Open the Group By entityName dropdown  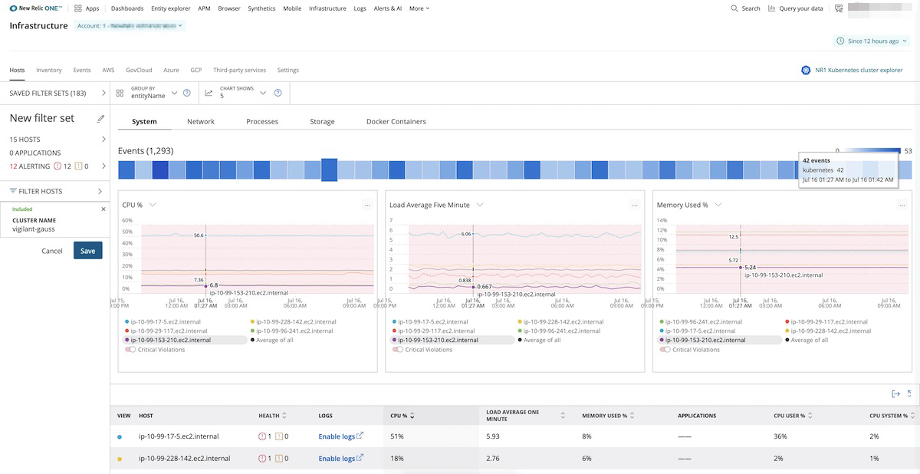click(x=153, y=93)
